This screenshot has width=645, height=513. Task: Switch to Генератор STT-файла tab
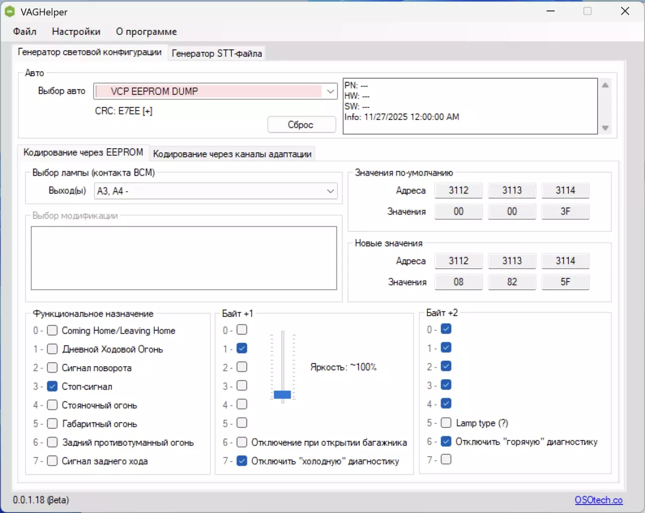coord(216,53)
